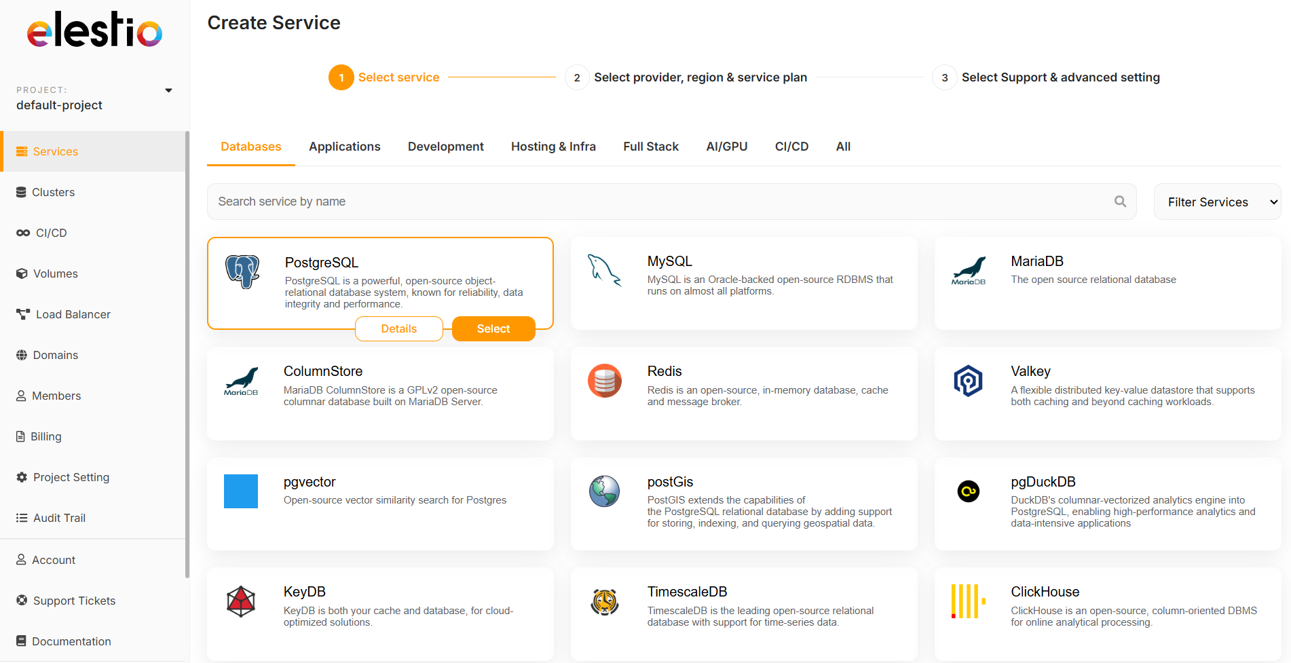Click the pgDuckDB logo icon
Viewport: 1291px width, 663px height.
(x=969, y=491)
